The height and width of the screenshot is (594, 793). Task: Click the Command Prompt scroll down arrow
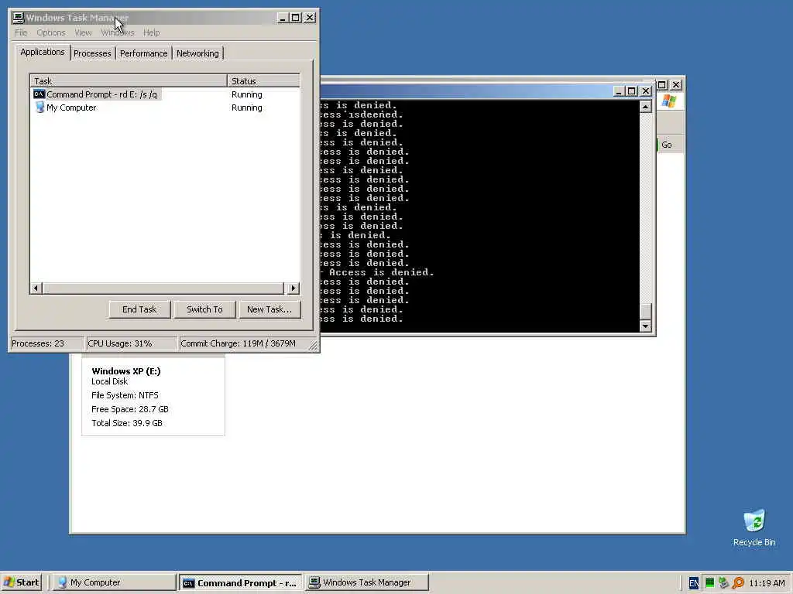click(645, 326)
